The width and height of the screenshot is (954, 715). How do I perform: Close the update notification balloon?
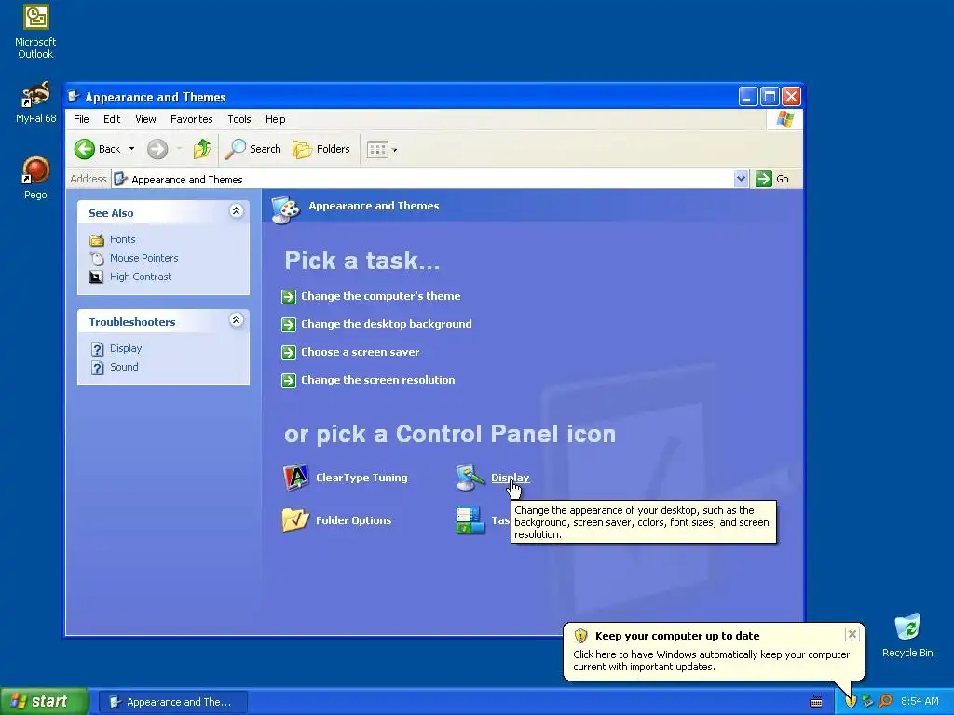pos(852,634)
